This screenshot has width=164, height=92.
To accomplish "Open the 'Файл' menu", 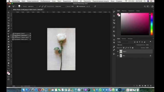I will tap(23, 1).
